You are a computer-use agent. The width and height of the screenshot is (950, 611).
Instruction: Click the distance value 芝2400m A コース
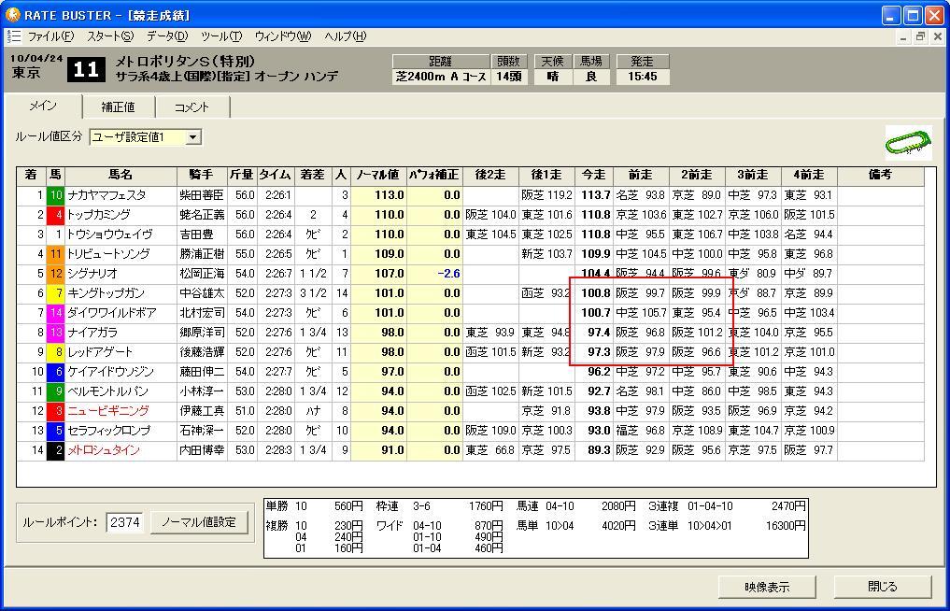(441, 77)
